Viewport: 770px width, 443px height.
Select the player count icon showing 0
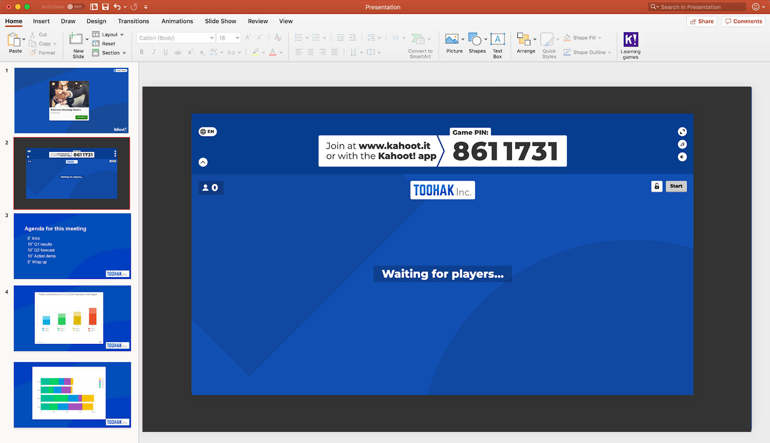click(210, 188)
